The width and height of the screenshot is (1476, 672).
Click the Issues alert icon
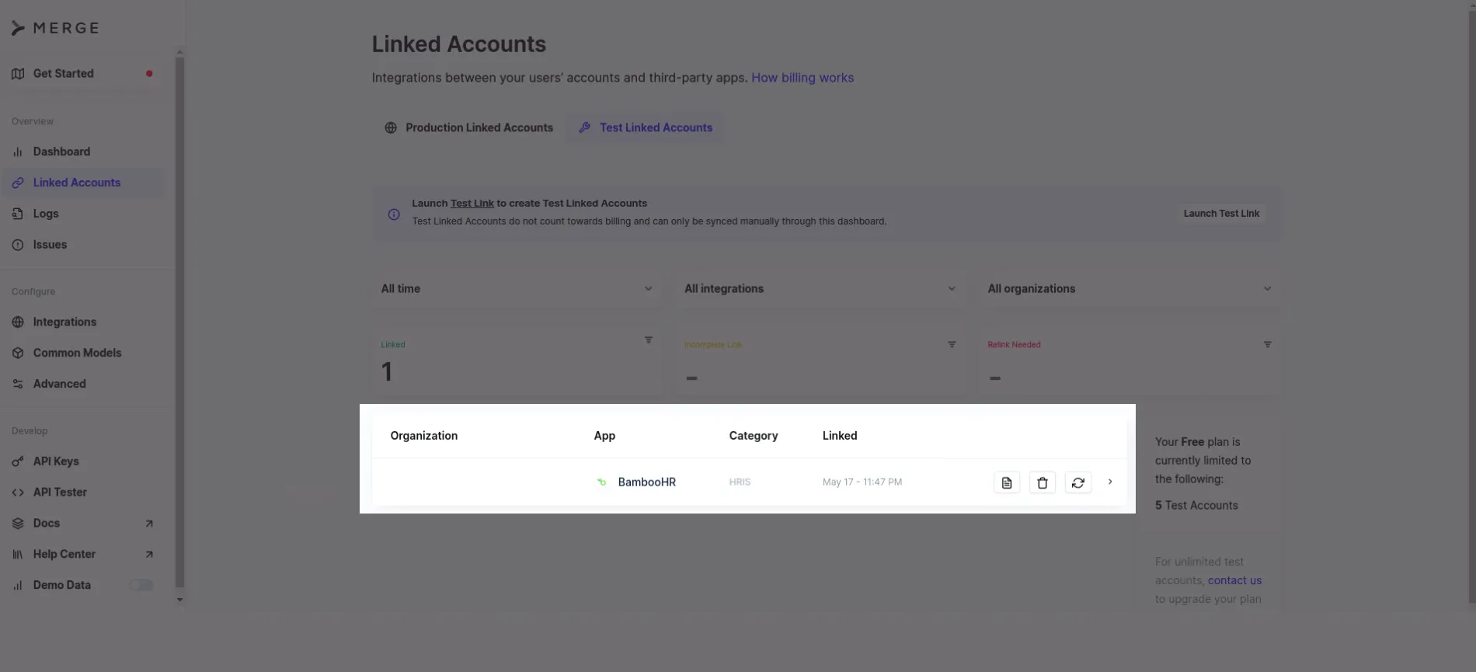18,245
